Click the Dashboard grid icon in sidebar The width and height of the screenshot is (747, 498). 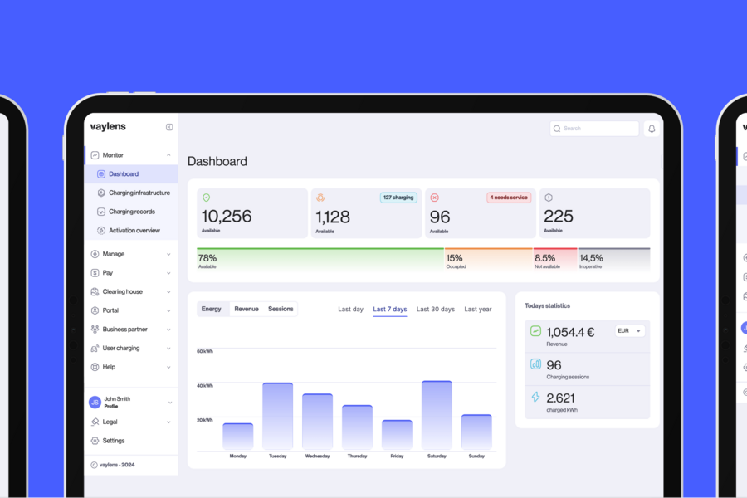101,174
